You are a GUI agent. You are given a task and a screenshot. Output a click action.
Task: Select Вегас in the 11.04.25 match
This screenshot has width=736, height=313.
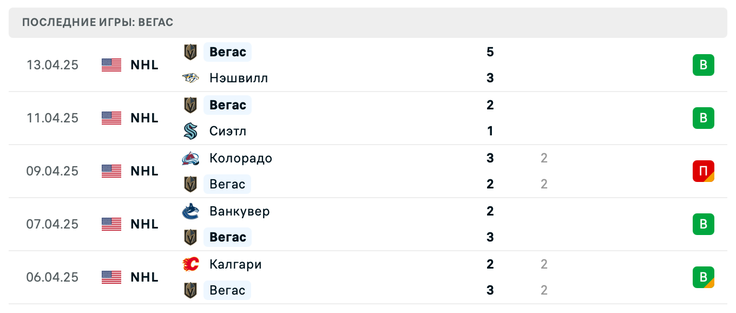tap(227, 105)
